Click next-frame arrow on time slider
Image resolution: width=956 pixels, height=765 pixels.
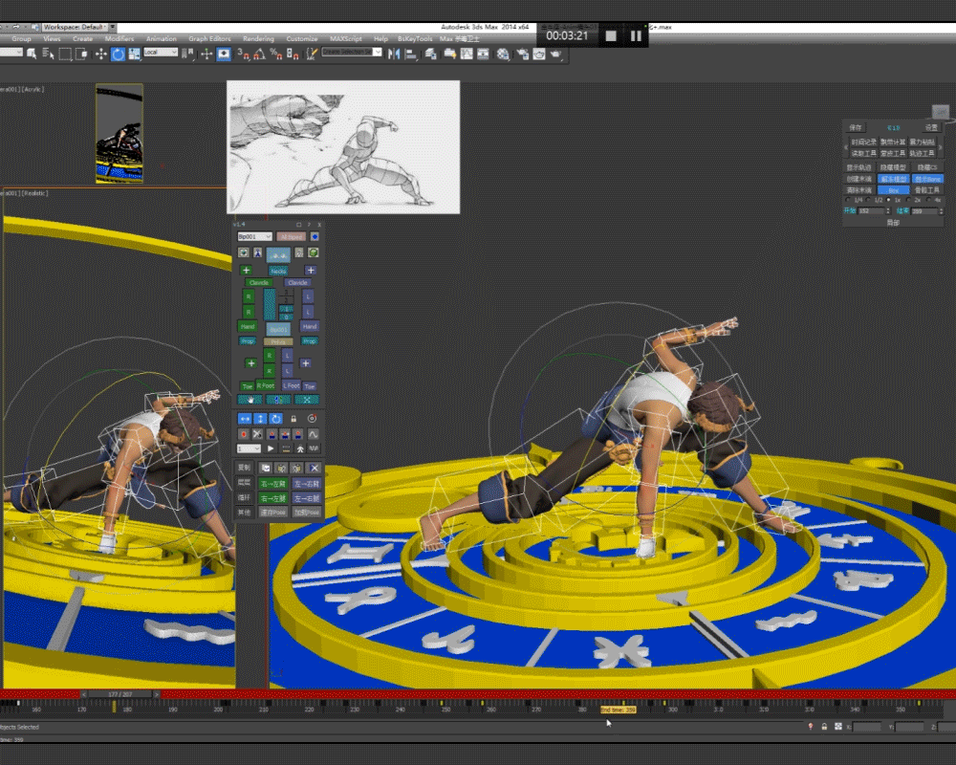pyautogui.click(x=157, y=694)
